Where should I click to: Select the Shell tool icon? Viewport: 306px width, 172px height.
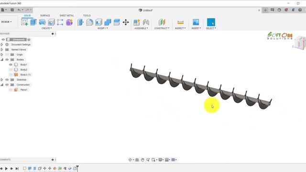(99, 22)
